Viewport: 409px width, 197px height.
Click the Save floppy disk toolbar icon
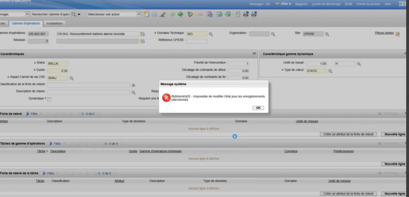(x=154, y=14)
